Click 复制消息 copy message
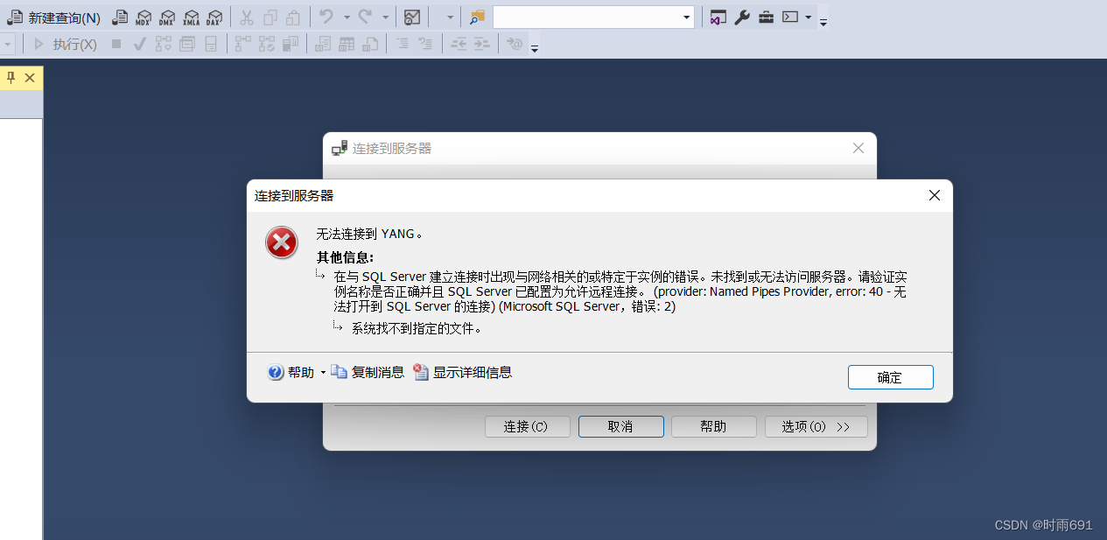 [368, 372]
